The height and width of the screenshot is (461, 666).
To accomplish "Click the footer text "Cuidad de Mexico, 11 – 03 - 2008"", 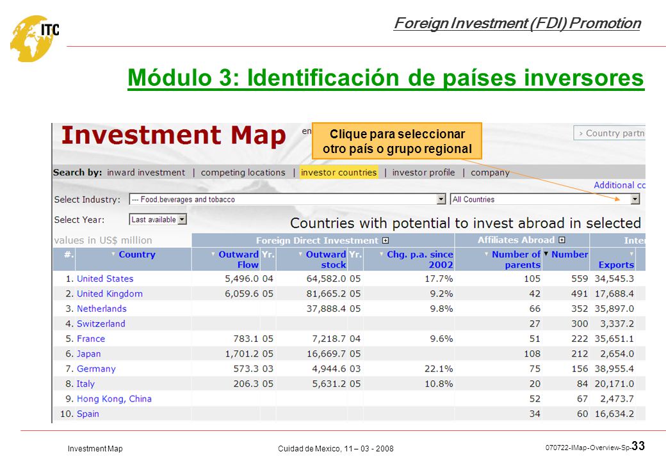I will coord(336,449).
